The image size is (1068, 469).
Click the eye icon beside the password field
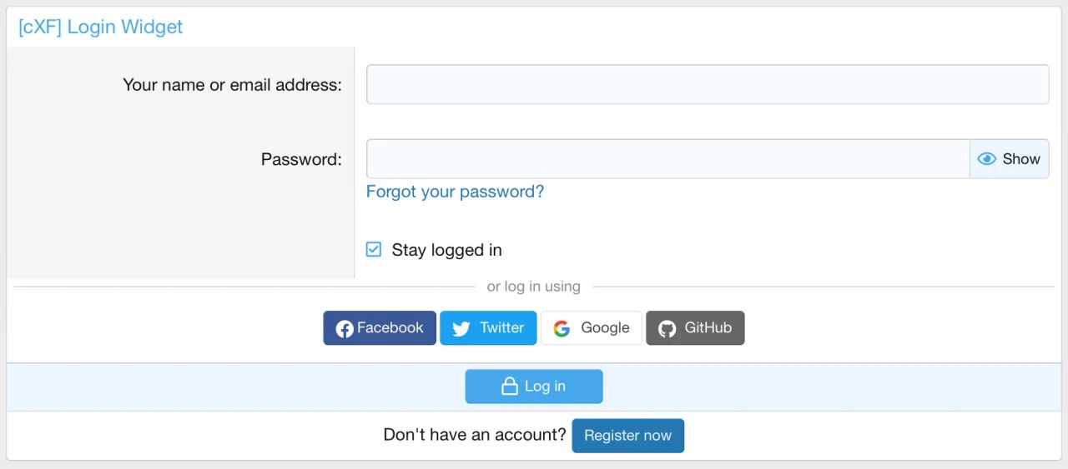987,159
